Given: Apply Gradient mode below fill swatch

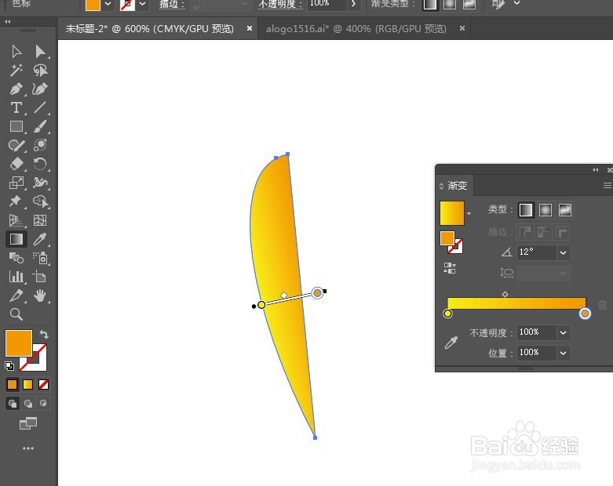Looking at the screenshot, I should (x=27, y=385).
